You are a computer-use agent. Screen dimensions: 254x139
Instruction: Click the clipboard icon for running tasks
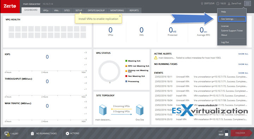point(32,133)
